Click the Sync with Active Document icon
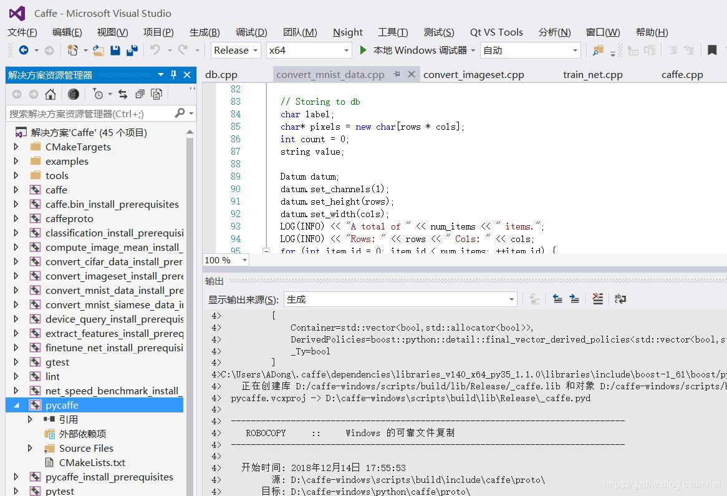This screenshot has width=727, height=496. pyautogui.click(x=123, y=95)
